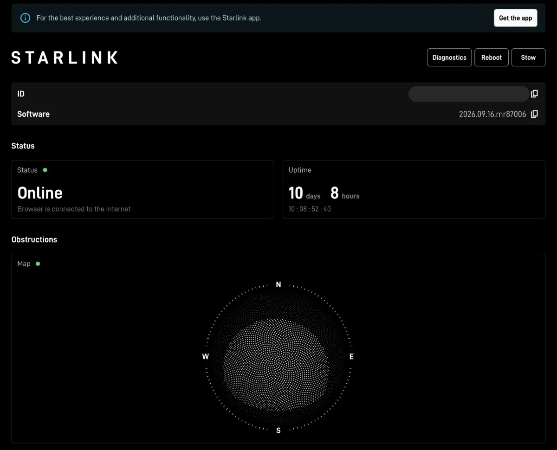Click the redacted ID field

[468, 94]
